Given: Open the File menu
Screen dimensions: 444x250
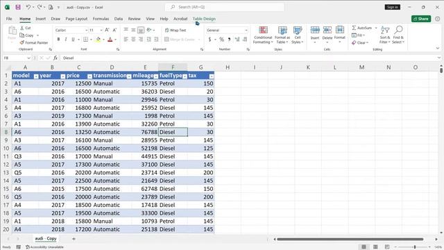Looking at the screenshot, I should (x=9, y=19).
